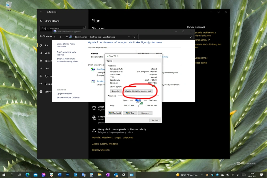Open Task View from taskbar
This screenshot has height=178, width=267.
point(19,175)
